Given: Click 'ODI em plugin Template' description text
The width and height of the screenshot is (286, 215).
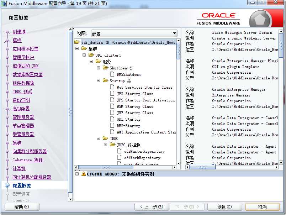Looking at the screenshot, I should (235, 67).
